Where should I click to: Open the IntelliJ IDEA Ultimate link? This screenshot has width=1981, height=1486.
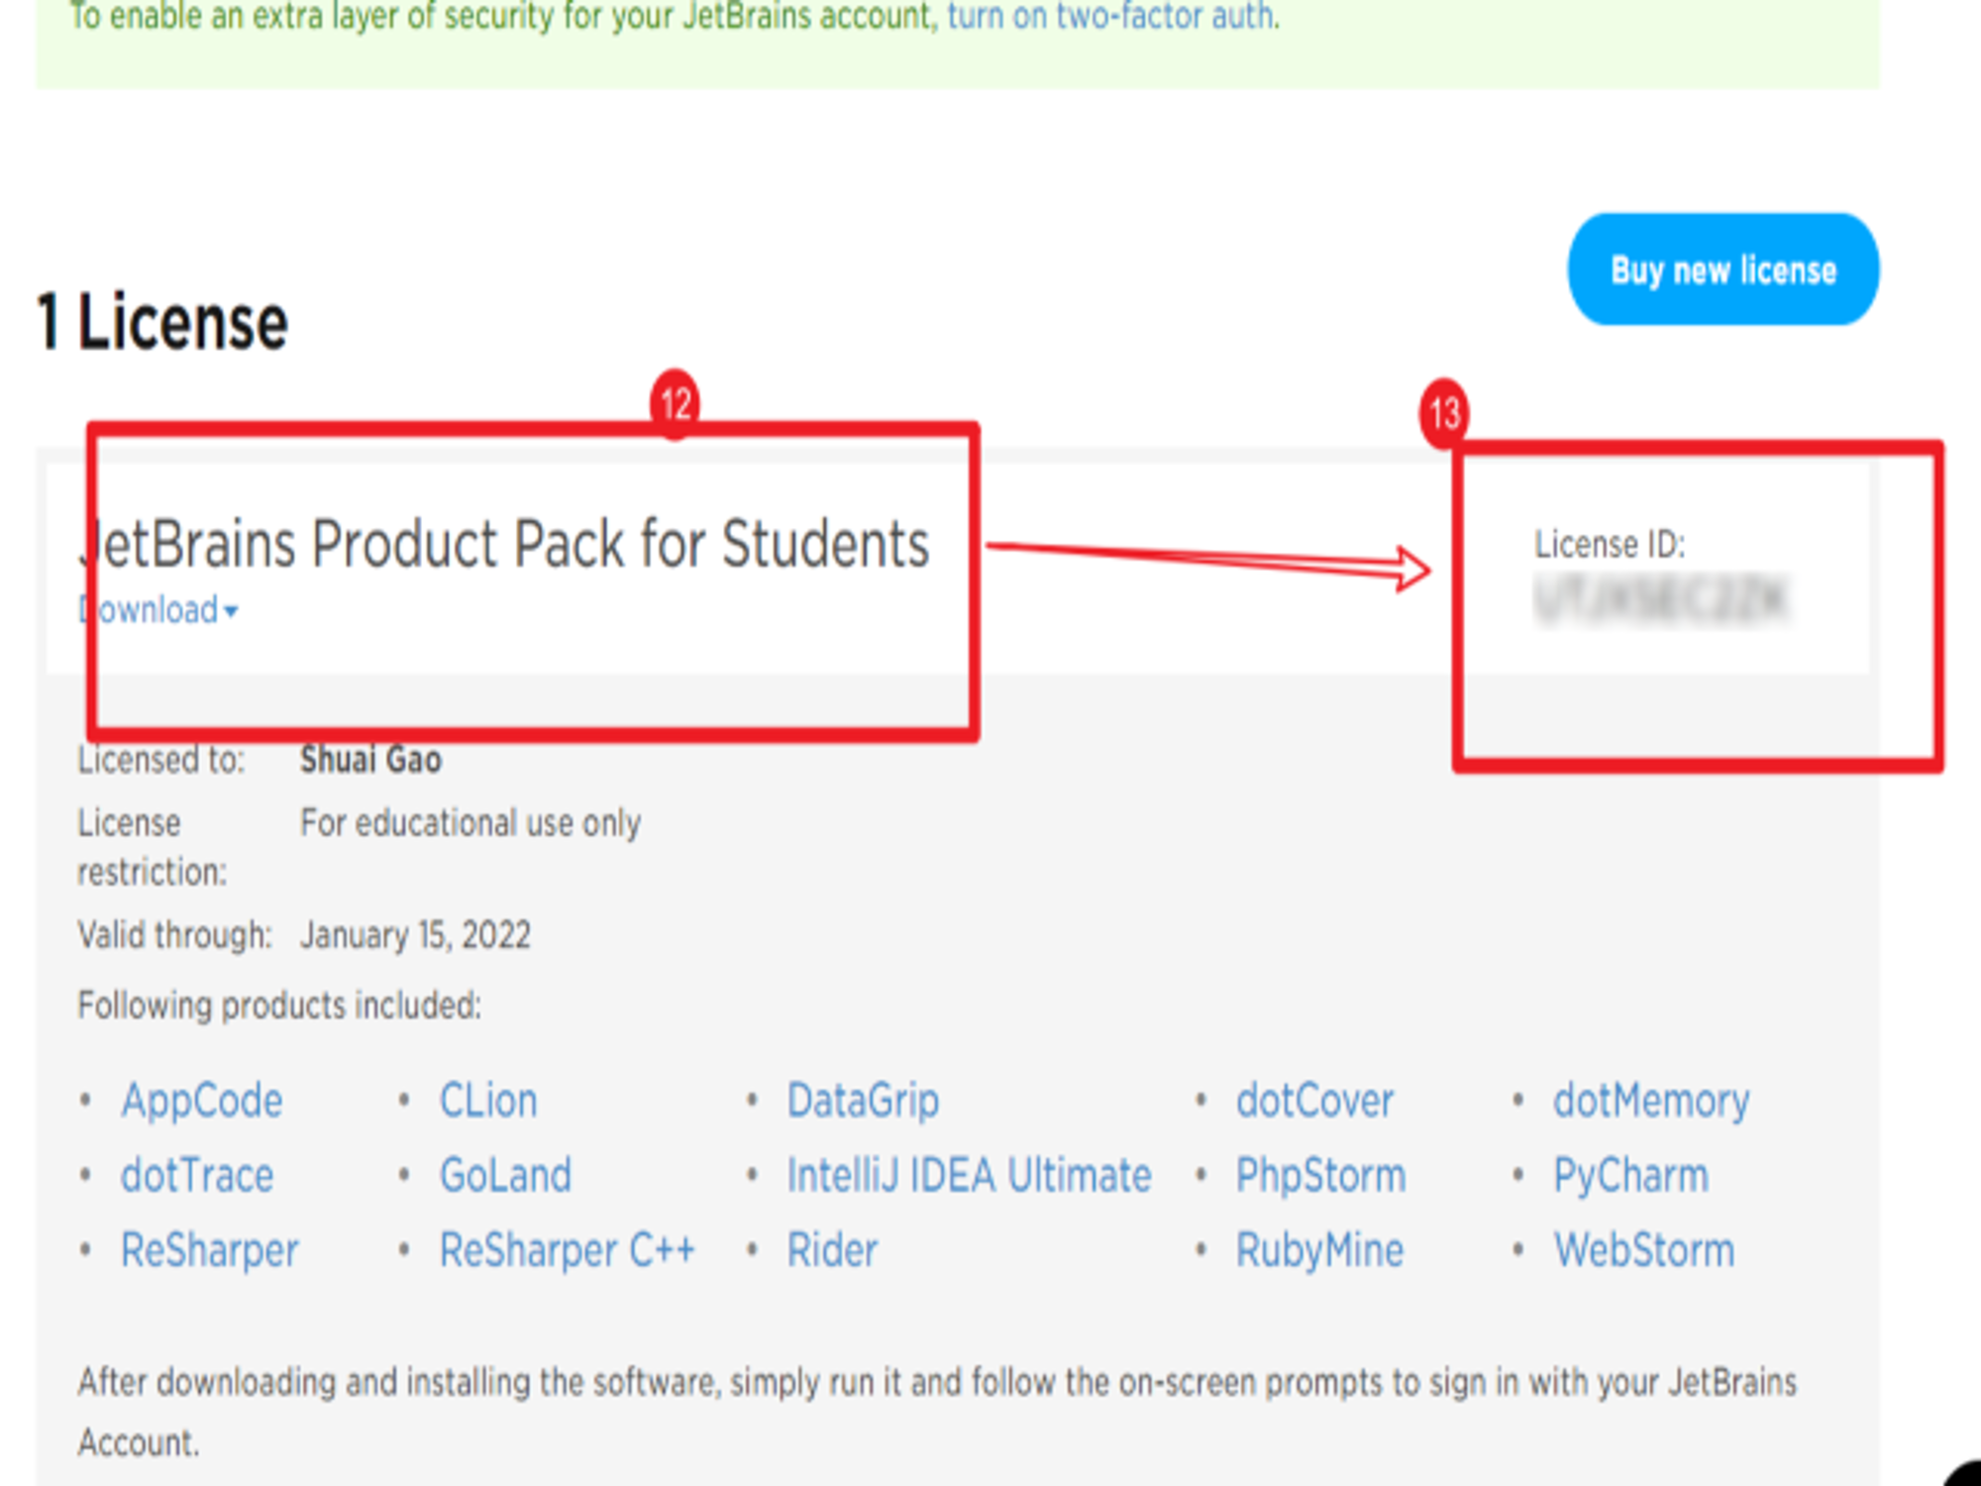pyautogui.click(x=969, y=1175)
